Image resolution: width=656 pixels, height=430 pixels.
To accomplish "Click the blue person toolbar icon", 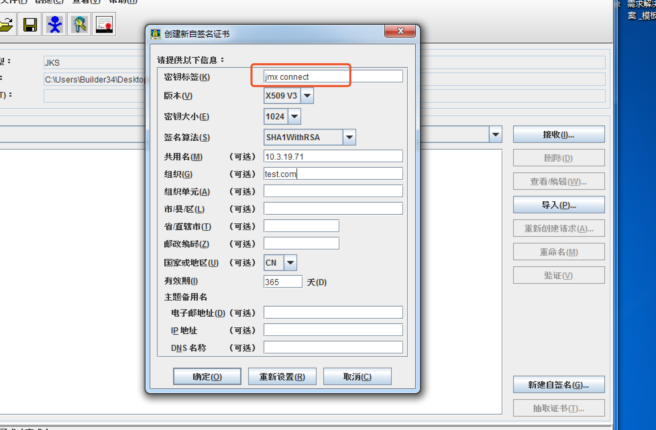I will tap(55, 24).
